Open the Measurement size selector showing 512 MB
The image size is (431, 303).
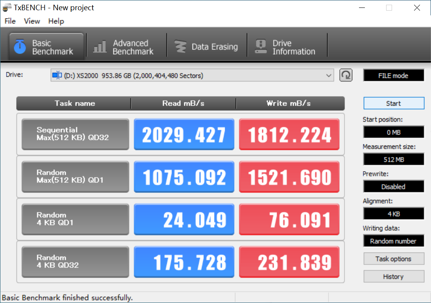coord(393,159)
